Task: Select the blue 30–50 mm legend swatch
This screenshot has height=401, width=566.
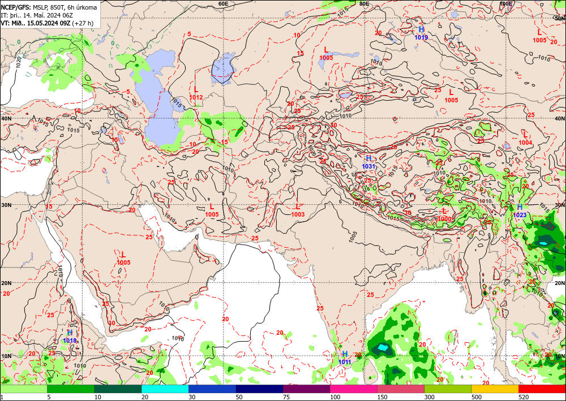Action: tap(212, 389)
